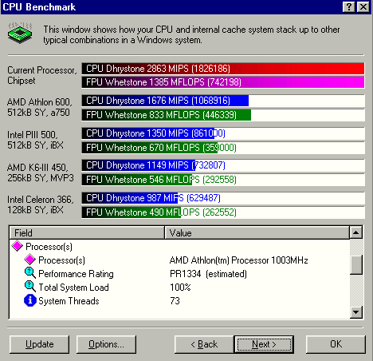This screenshot has height=361, width=373.
Task: Click the green CPU chip icon
Action: (x=20, y=33)
